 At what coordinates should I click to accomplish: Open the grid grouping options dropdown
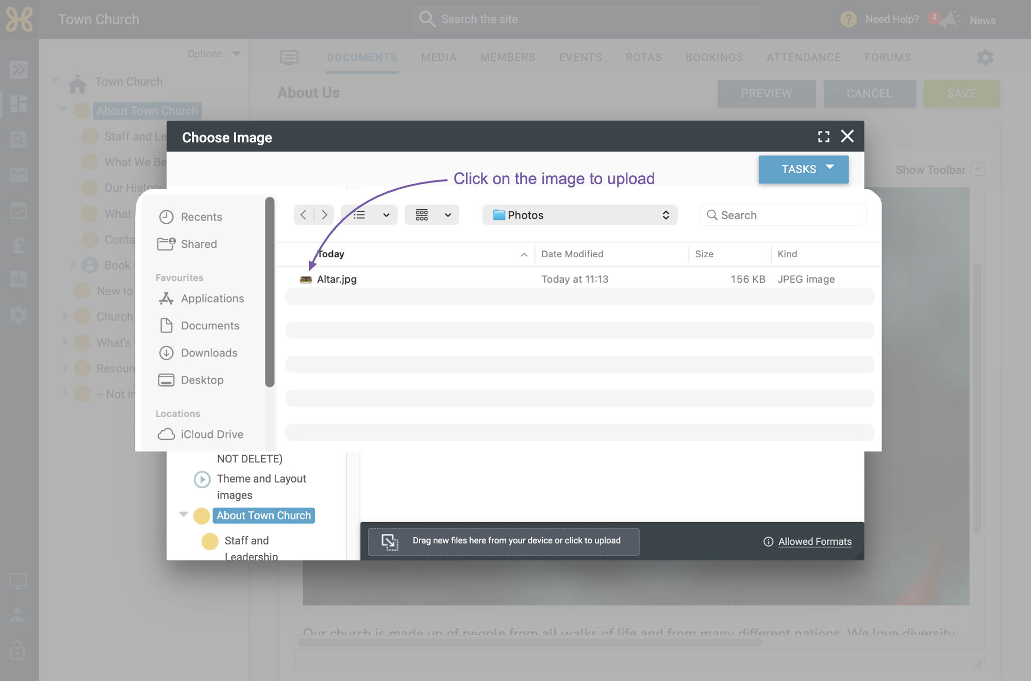click(432, 215)
